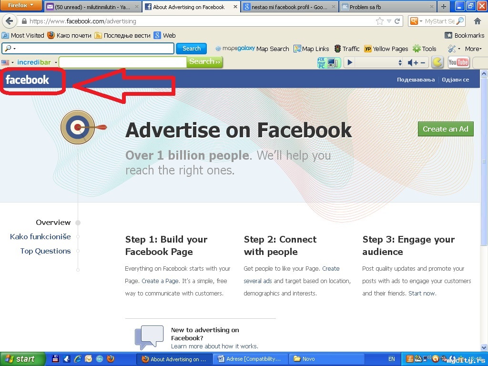Open the YouTube toolbar button
This screenshot has height=366, width=488.
coord(458,62)
